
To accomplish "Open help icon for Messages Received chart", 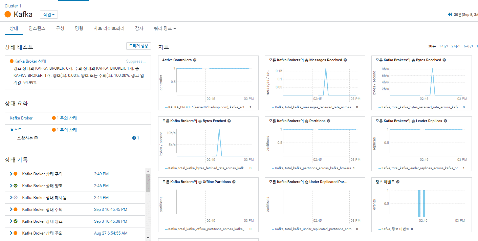I will click(x=345, y=60).
